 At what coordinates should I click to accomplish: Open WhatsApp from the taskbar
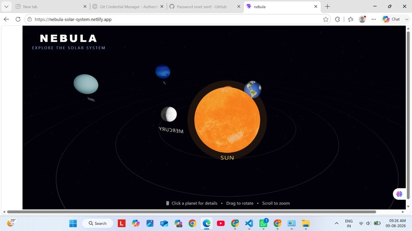[x=263, y=223]
